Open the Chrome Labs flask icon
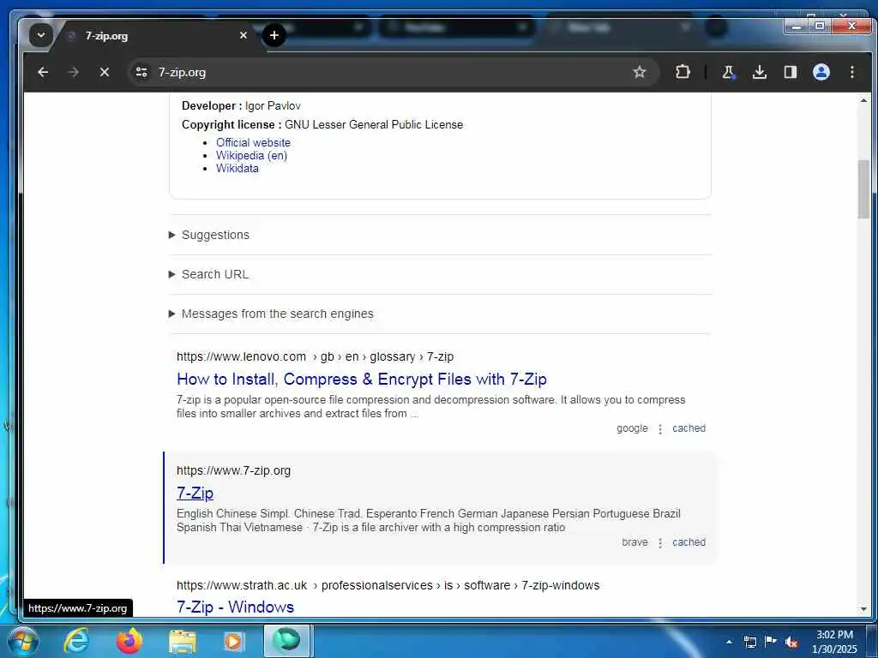The image size is (878, 658). pos(728,72)
